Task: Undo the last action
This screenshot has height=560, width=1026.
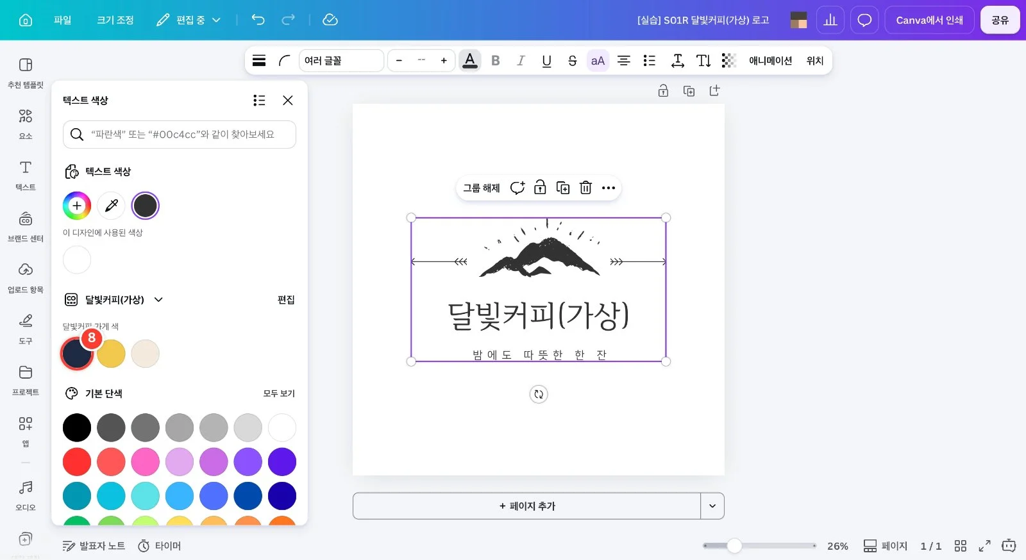Action: [x=258, y=20]
